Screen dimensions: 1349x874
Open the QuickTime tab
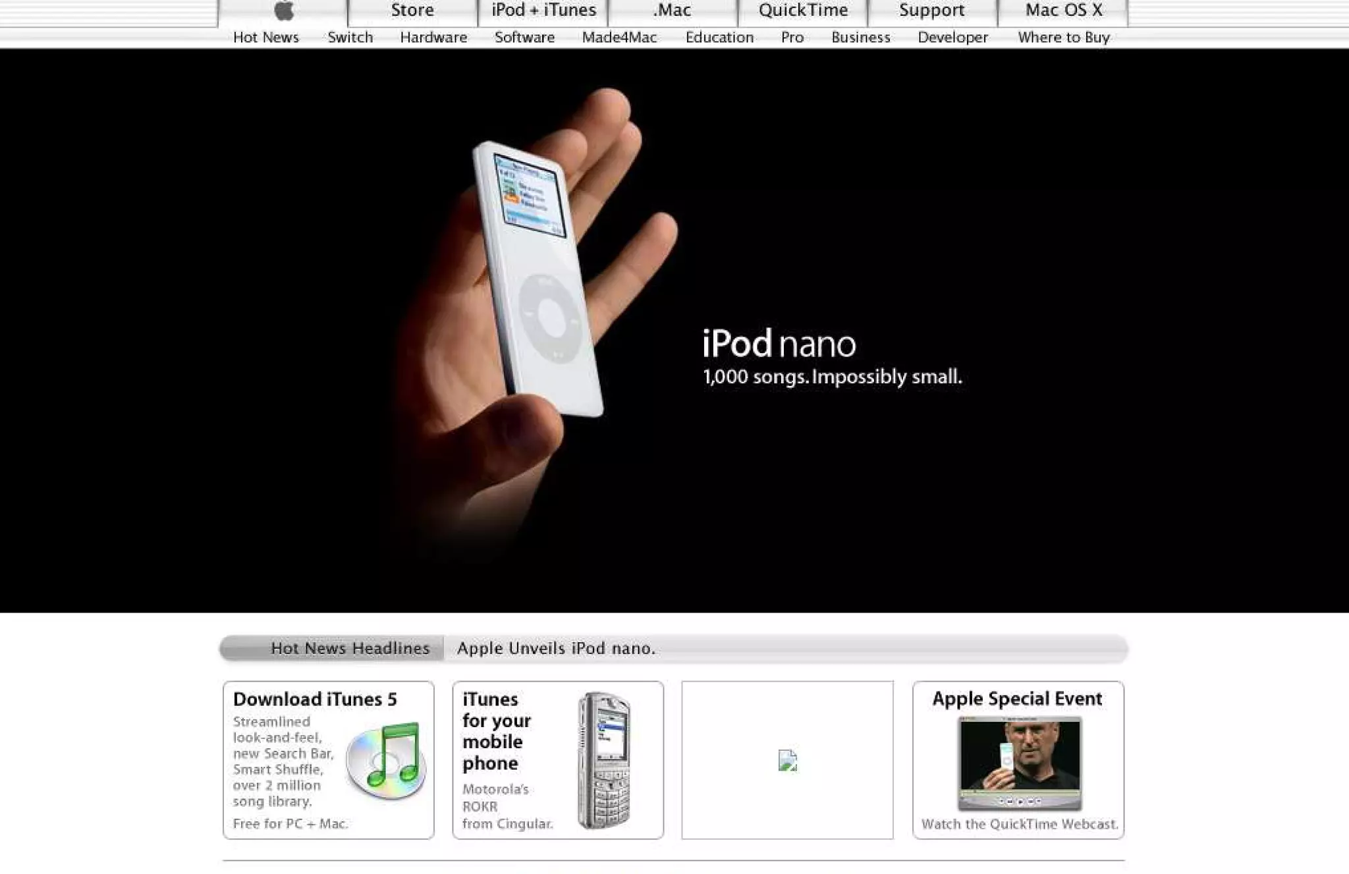803,11
